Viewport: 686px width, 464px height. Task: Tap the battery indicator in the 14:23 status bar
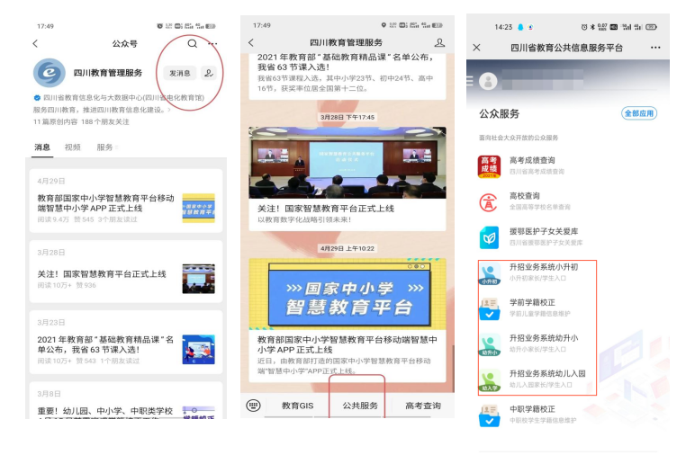(x=652, y=27)
